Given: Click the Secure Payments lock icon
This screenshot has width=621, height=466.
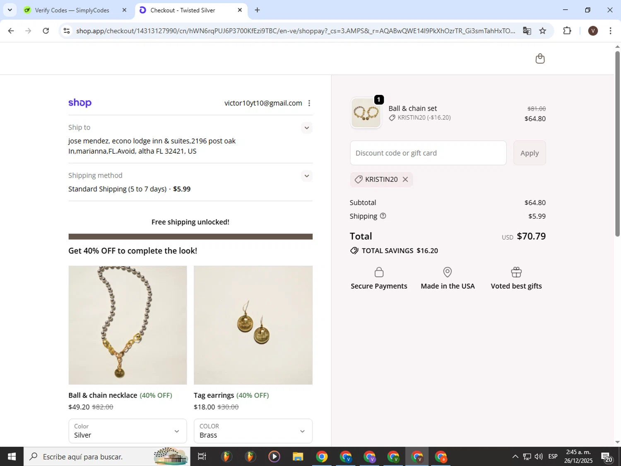Looking at the screenshot, I should (x=379, y=272).
